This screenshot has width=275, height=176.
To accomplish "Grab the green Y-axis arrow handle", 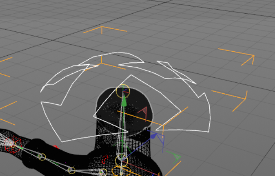I will [x=124, y=101].
